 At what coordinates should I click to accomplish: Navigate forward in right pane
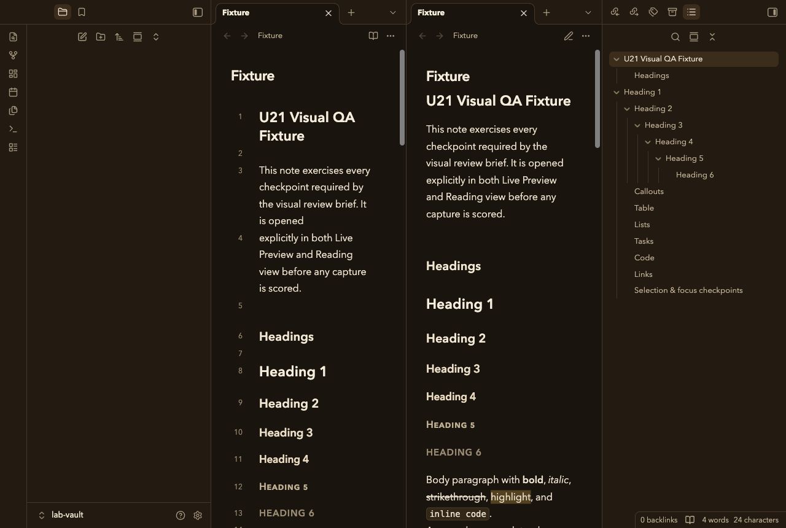(440, 36)
